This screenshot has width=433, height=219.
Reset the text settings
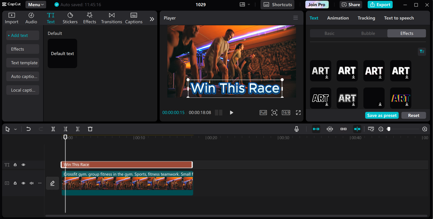(x=414, y=115)
